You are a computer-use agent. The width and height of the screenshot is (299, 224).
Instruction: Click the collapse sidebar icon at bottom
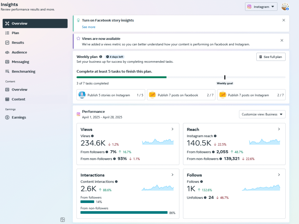(62, 220)
